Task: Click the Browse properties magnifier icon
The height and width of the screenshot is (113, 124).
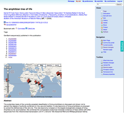Action: tap(102, 74)
